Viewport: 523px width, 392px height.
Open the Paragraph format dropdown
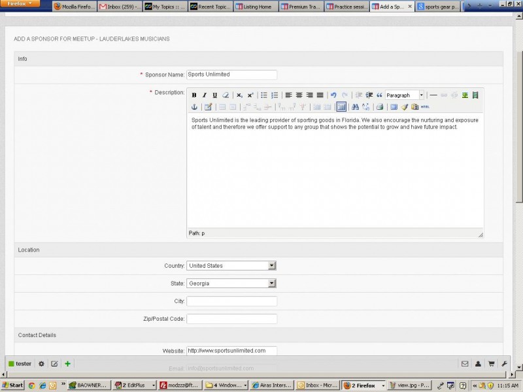405,95
